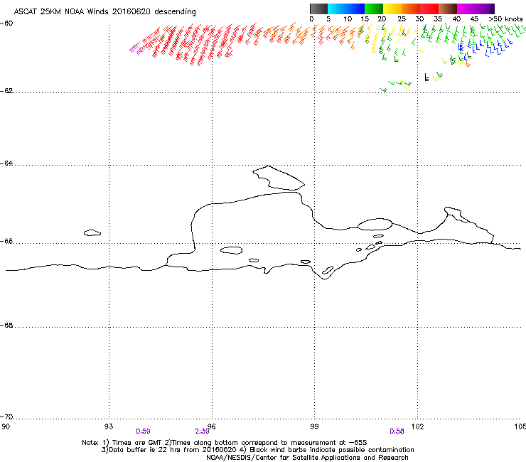Click the '-66' latitude label
This screenshot has width=526, height=462.
[x=6, y=242]
